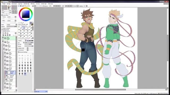The image size is (170, 95).
Task: Open the brush blending Normal dropdown
Action: coord(22,41)
